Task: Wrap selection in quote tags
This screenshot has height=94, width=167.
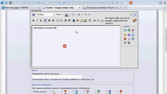Action: tap(90, 21)
